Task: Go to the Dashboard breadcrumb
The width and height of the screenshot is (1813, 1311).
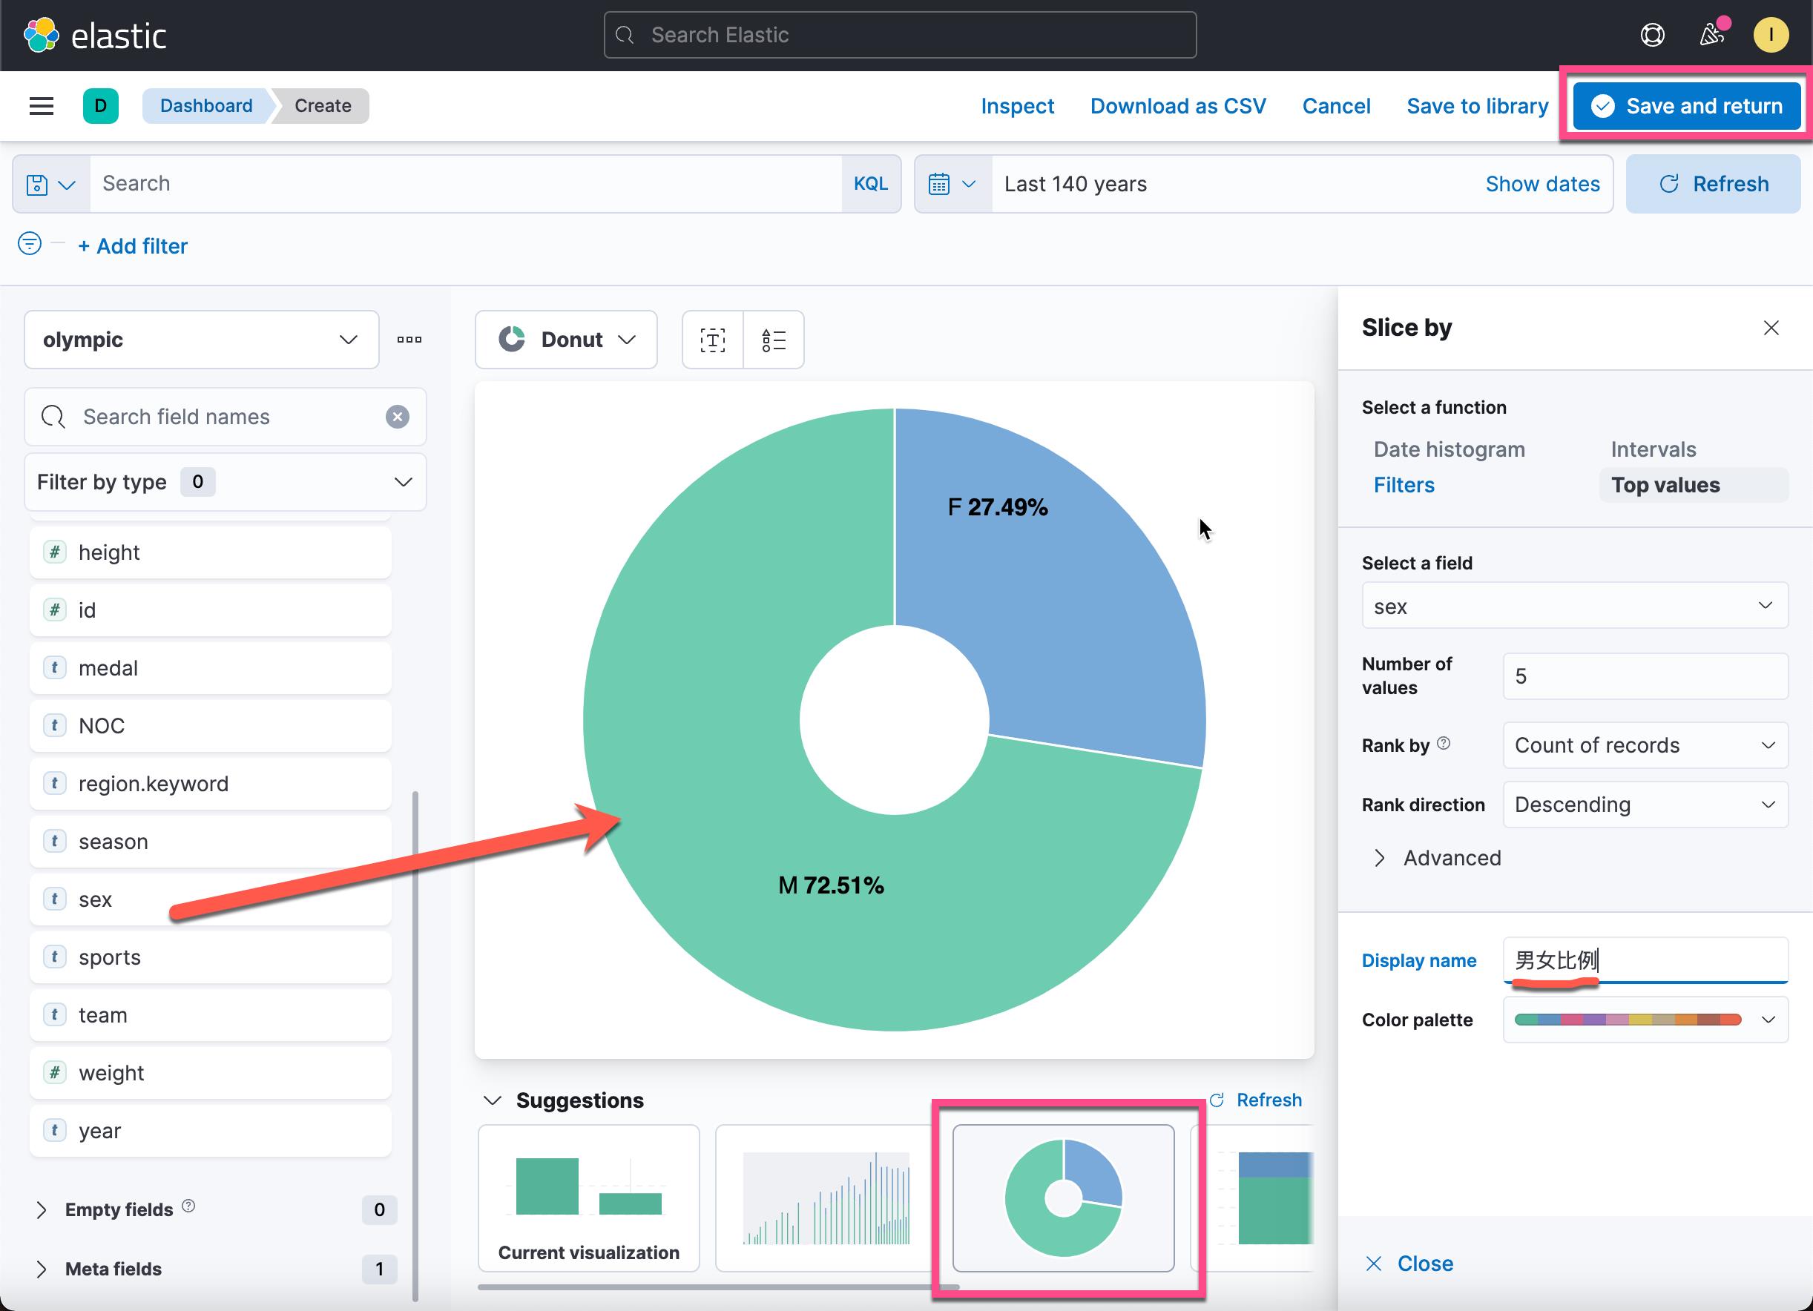Action: [205, 105]
